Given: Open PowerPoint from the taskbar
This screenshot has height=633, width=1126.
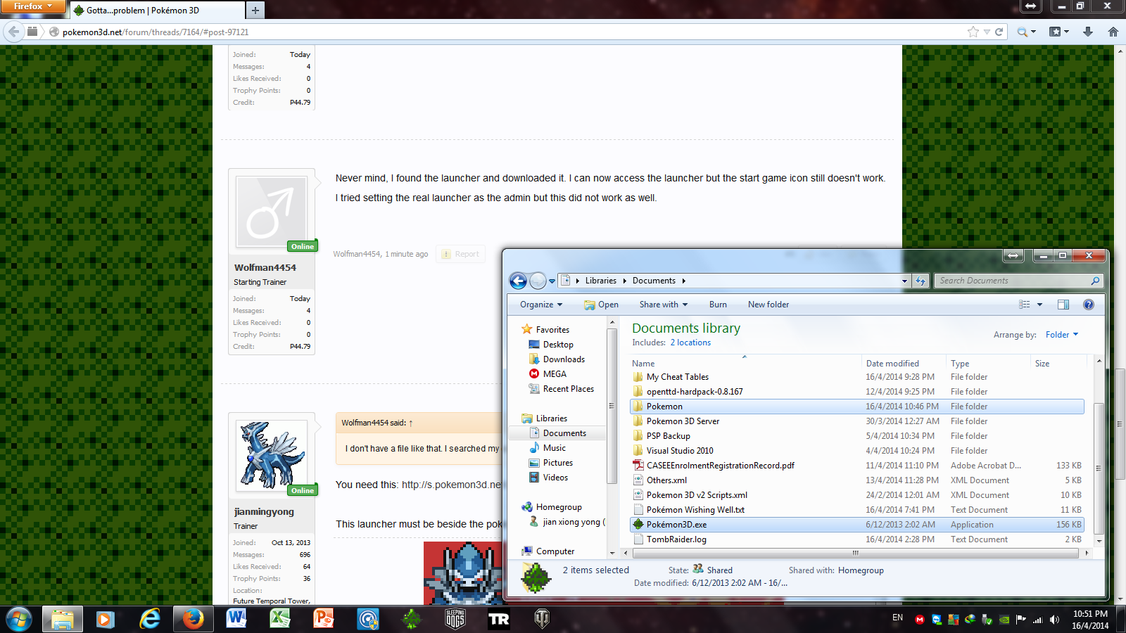Looking at the screenshot, I should tap(324, 619).
